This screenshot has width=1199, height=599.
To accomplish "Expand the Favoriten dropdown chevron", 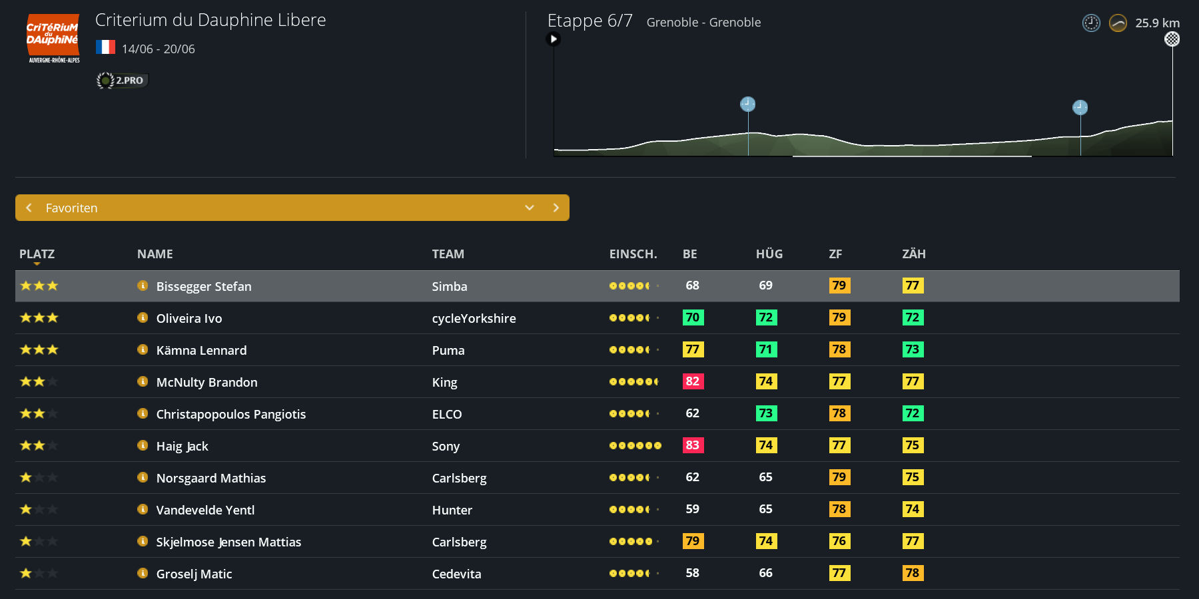I will pyautogui.click(x=530, y=208).
